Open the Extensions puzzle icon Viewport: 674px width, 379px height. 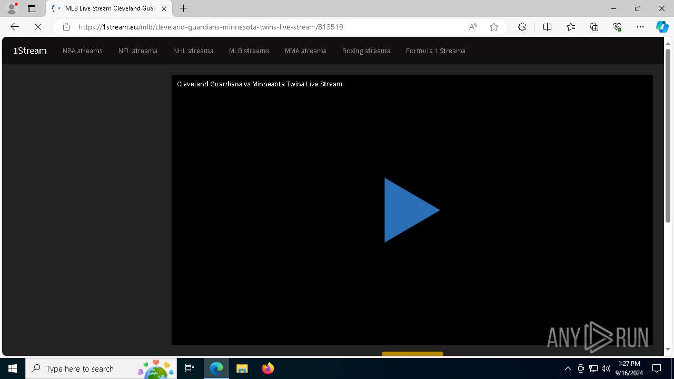pos(522,27)
